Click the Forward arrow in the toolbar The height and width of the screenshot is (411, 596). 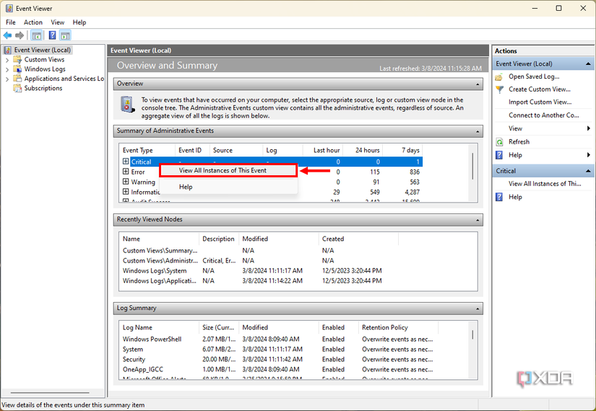20,35
